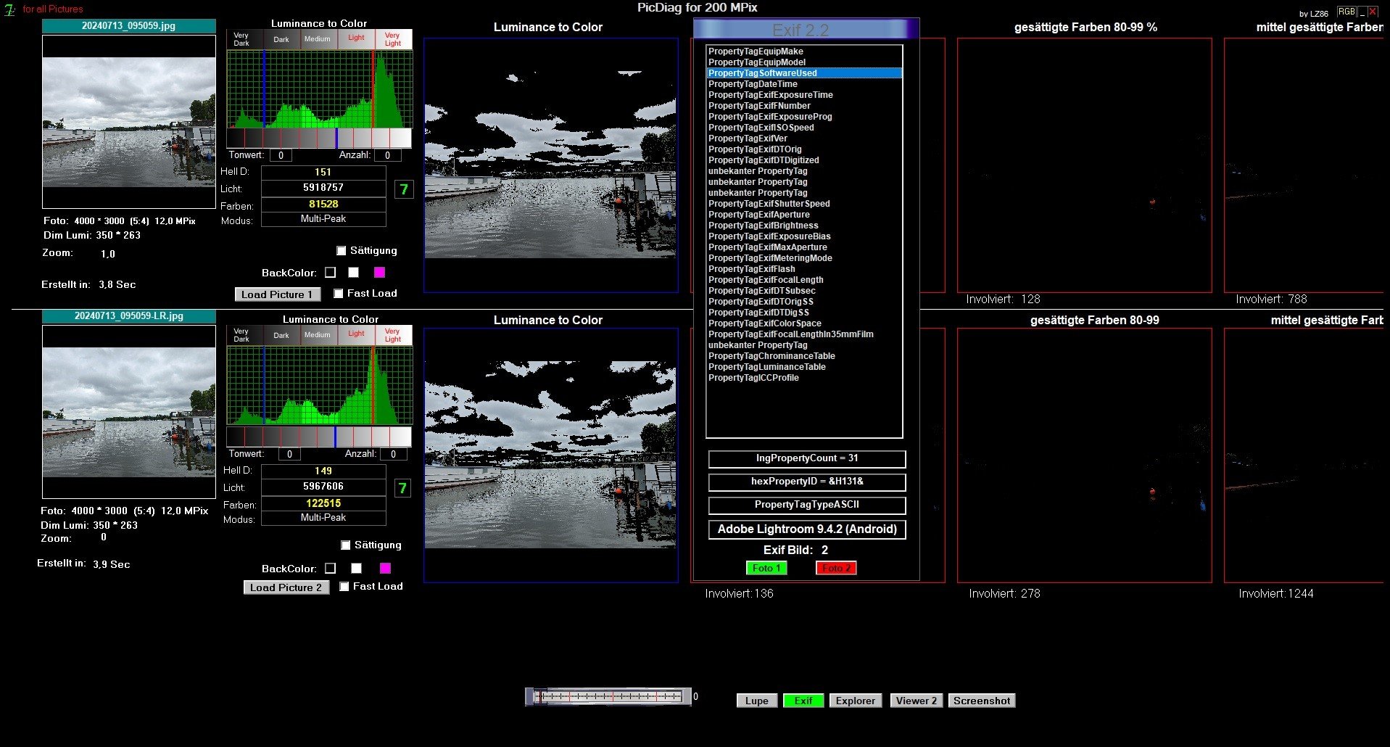Toggle Fast Load checkbox next to Load Picture 2
The height and width of the screenshot is (747, 1390).
click(x=344, y=587)
